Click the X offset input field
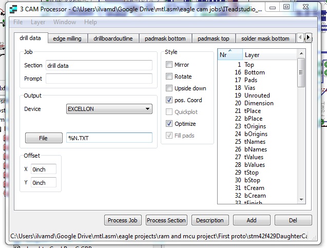Screen dimensions: 327x248 44,169
